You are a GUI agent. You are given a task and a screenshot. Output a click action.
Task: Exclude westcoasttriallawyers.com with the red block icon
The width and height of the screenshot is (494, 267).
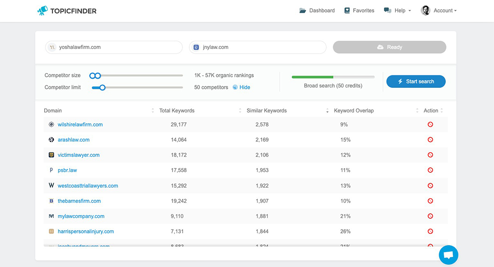click(430, 185)
